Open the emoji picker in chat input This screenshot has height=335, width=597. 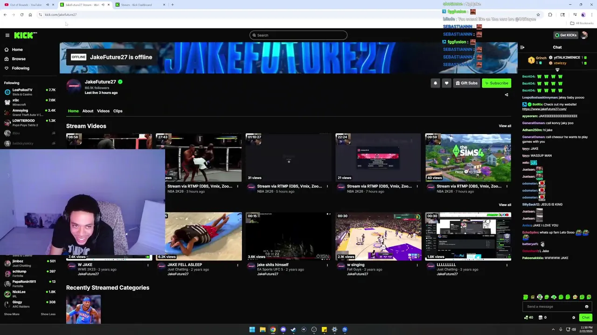587,307
